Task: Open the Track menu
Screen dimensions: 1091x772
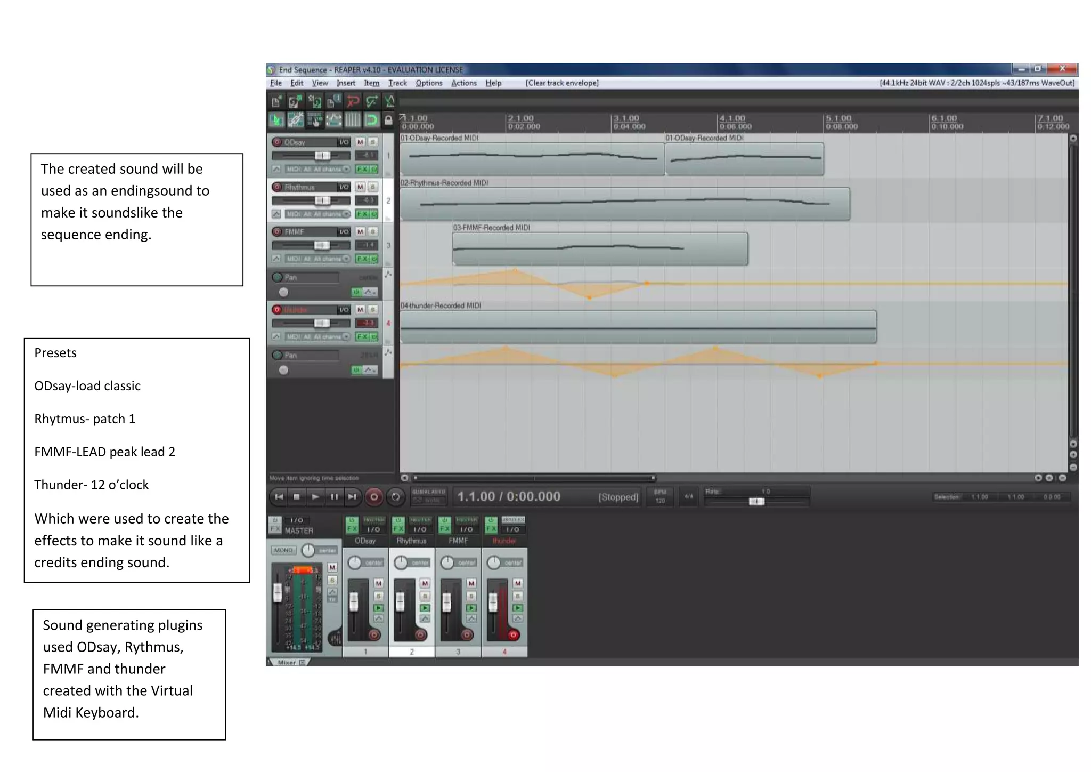Action: click(397, 83)
